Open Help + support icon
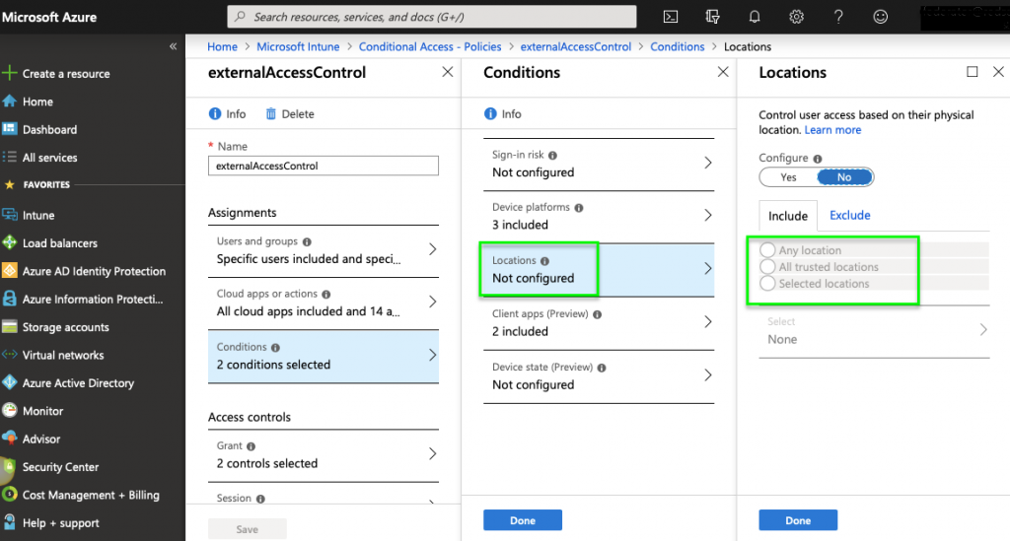1010x541 pixels. click(x=10, y=522)
